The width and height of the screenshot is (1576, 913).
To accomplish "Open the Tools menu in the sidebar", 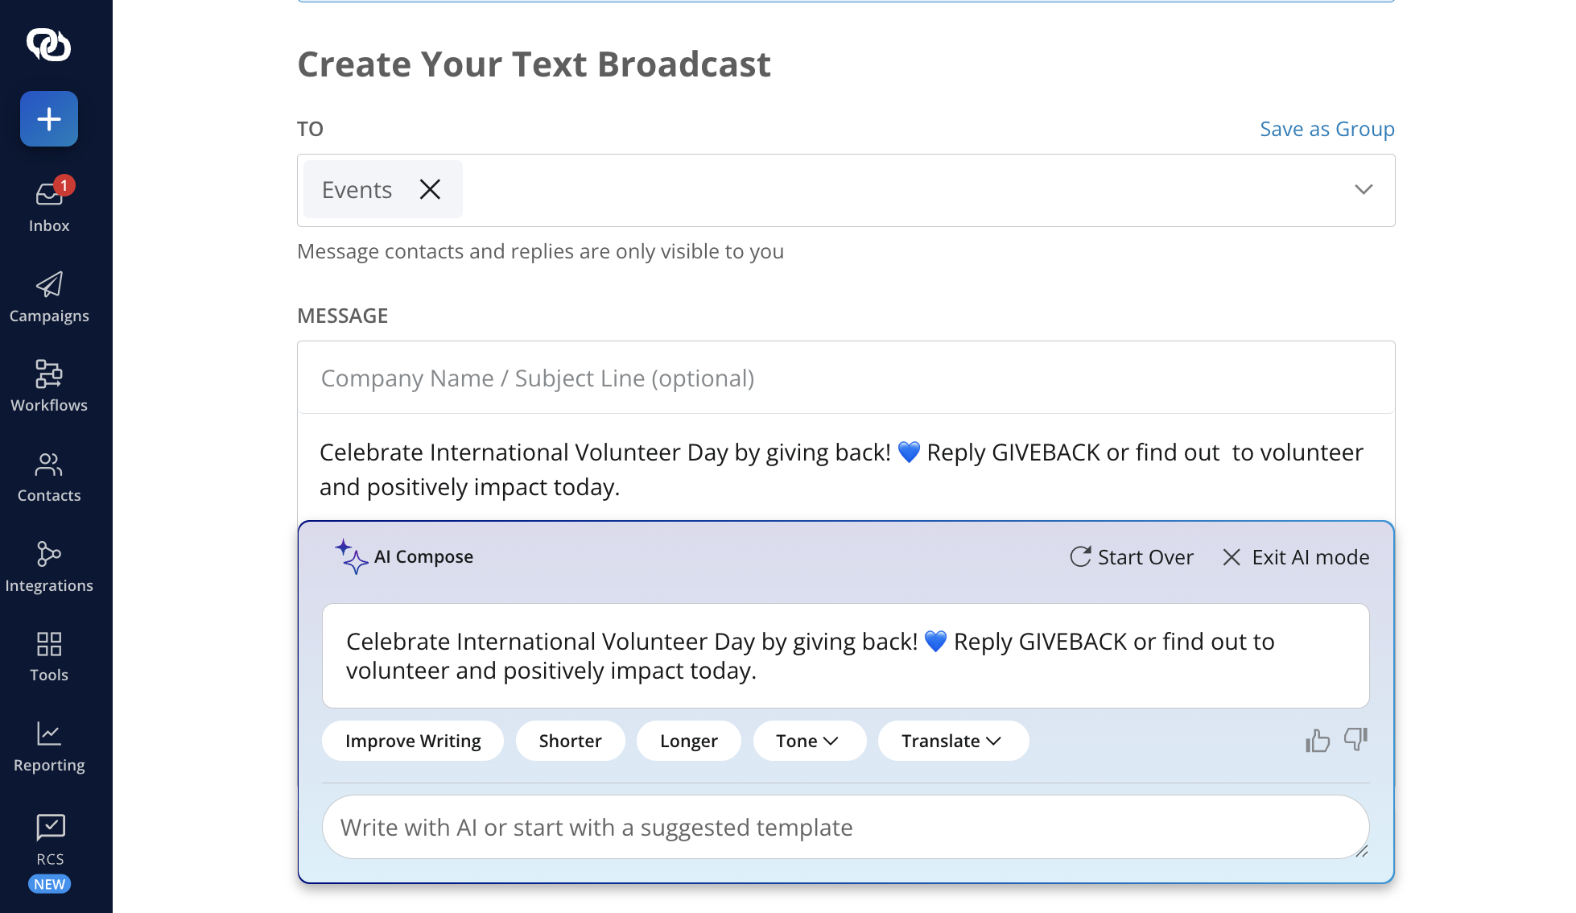I will click(49, 656).
